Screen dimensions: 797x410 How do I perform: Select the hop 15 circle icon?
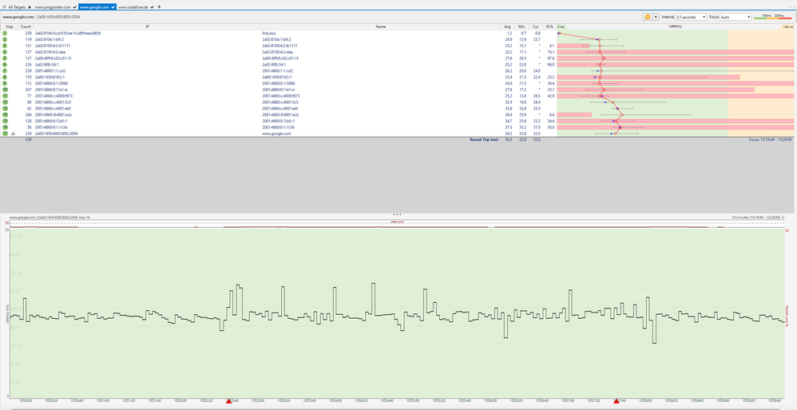pyautogui.click(x=5, y=121)
